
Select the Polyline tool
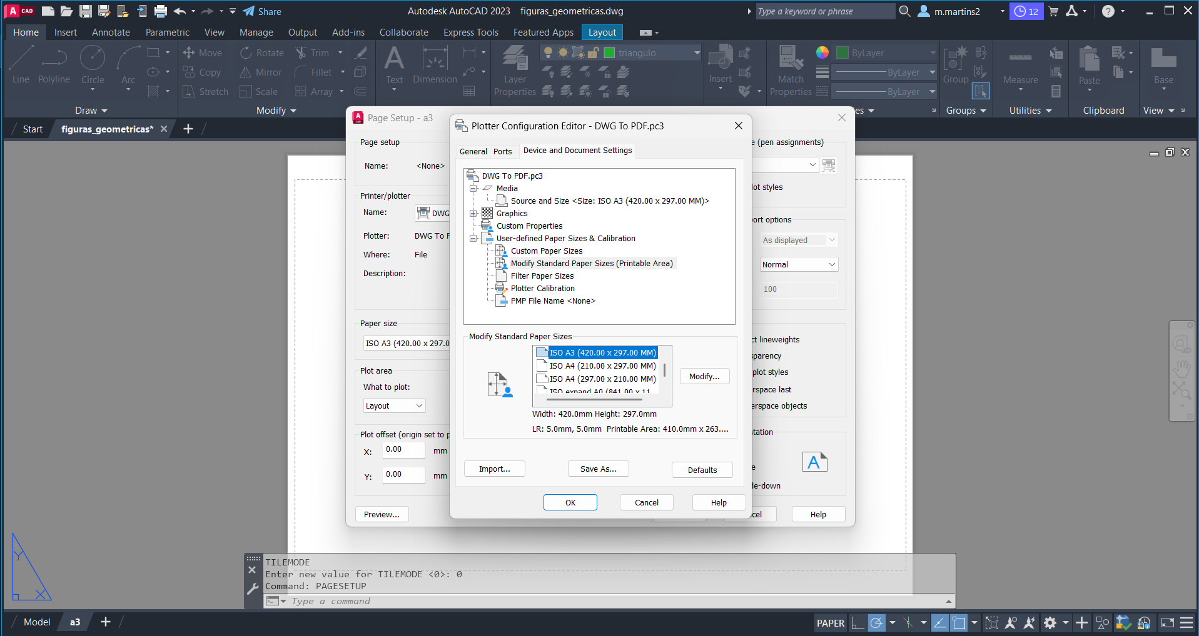point(54,65)
